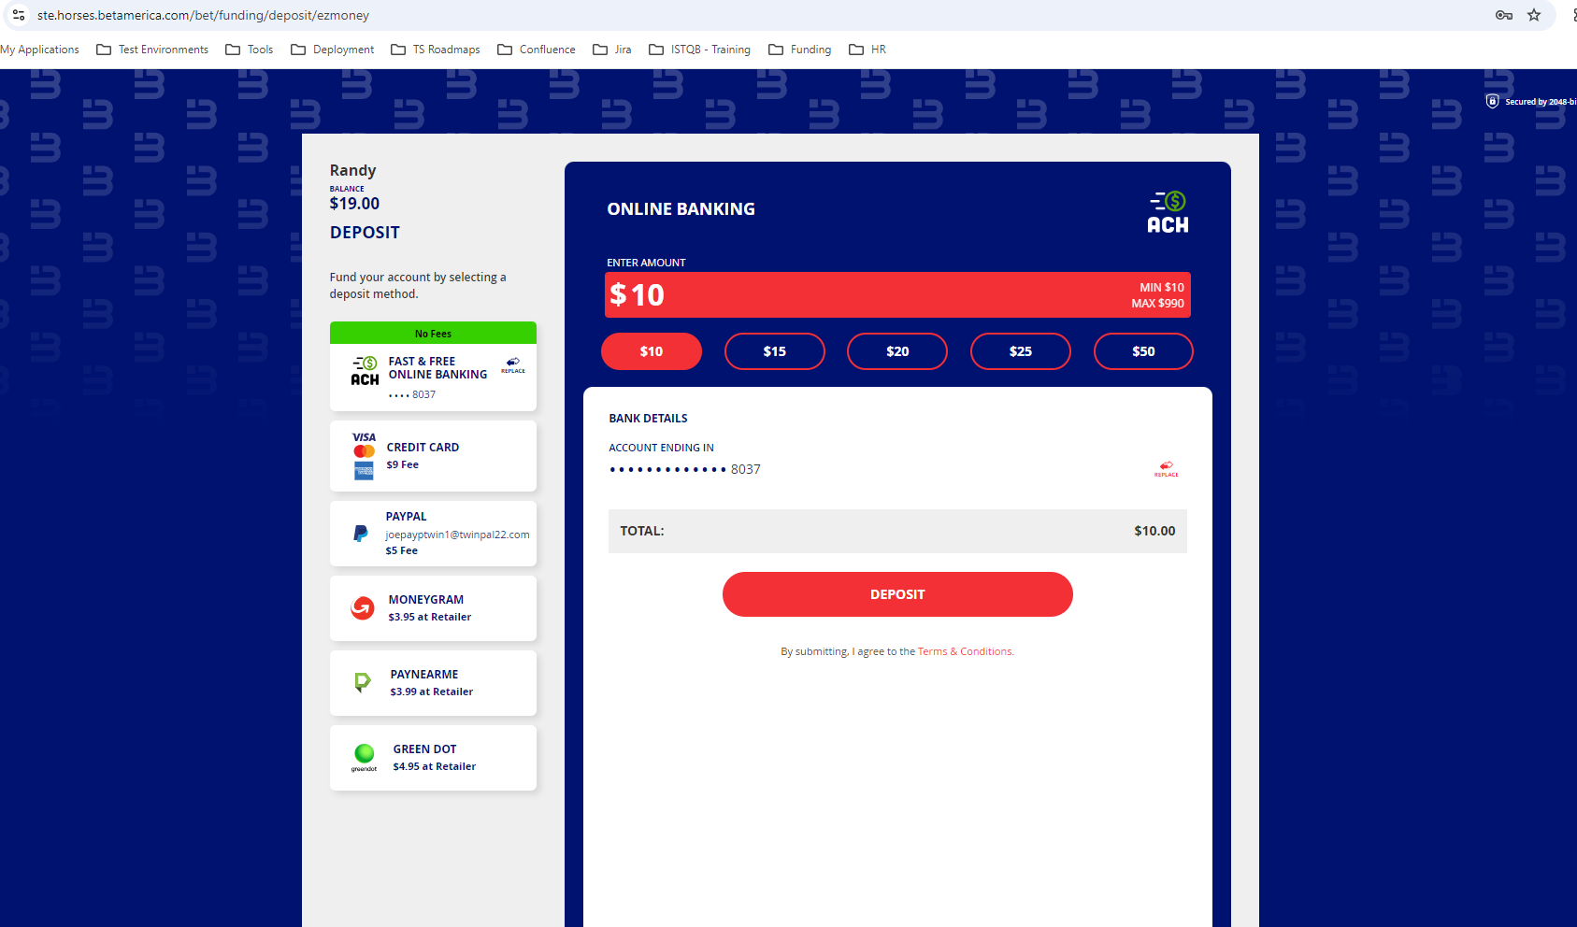1577x927 pixels.
Task: Choose PayPal deposit method
Action: pos(433,534)
